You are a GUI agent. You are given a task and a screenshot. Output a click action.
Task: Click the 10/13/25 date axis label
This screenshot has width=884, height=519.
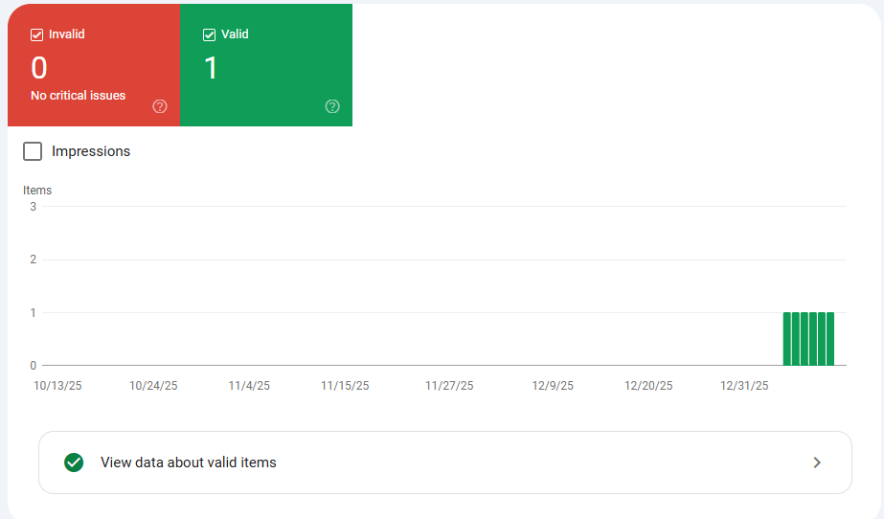[57, 386]
